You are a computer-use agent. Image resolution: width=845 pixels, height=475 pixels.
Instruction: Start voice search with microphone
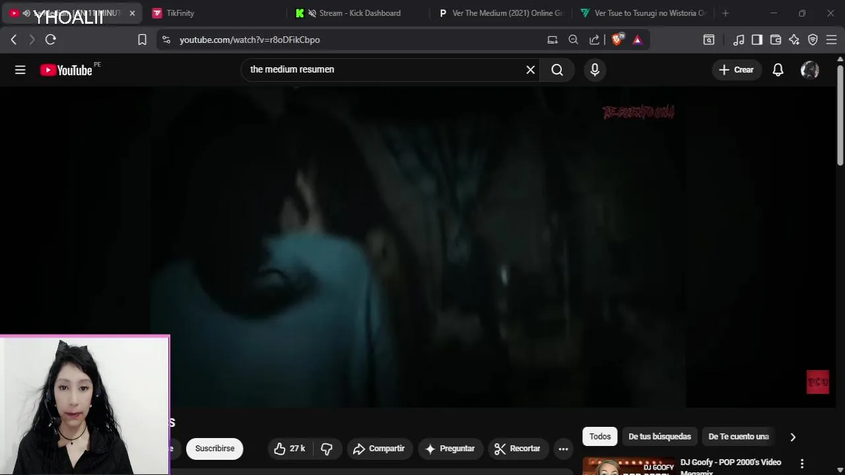tap(595, 69)
